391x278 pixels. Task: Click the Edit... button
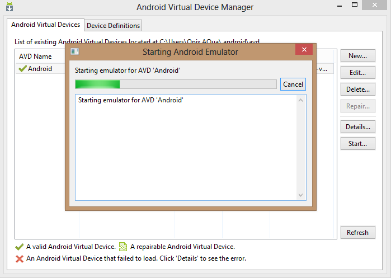coord(358,73)
